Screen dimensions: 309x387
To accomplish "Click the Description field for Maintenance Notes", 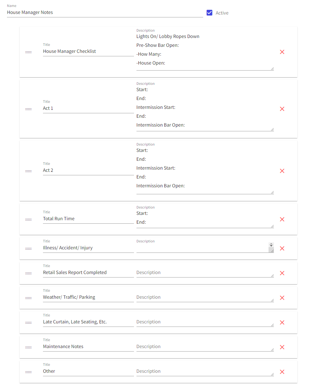I will tap(205, 347).
